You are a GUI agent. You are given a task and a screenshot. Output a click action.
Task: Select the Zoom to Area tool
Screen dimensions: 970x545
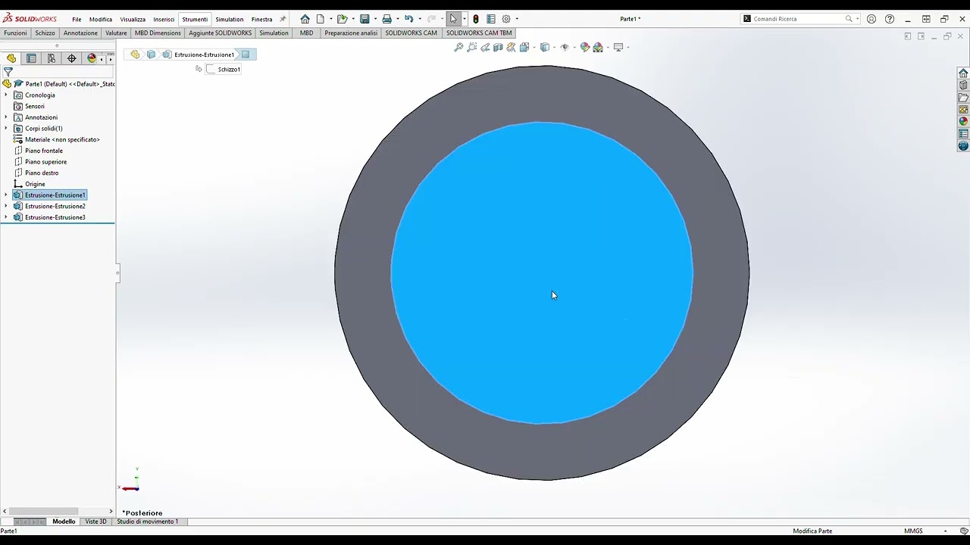tap(472, 47)
